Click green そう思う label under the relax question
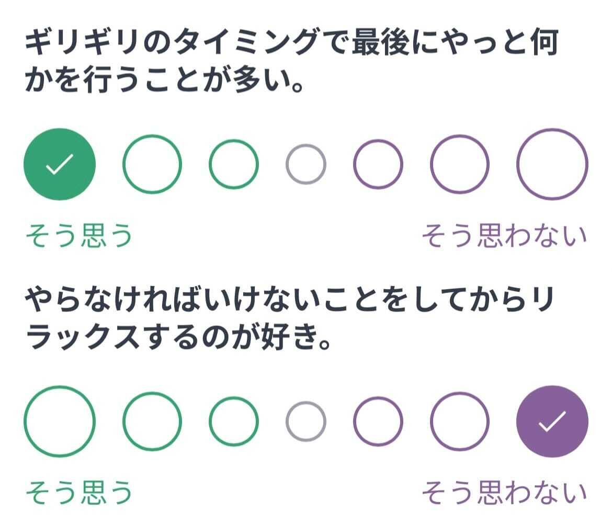The height and width of the screenshot is (525, 612). pyautogui.click(x=78, y=493)
